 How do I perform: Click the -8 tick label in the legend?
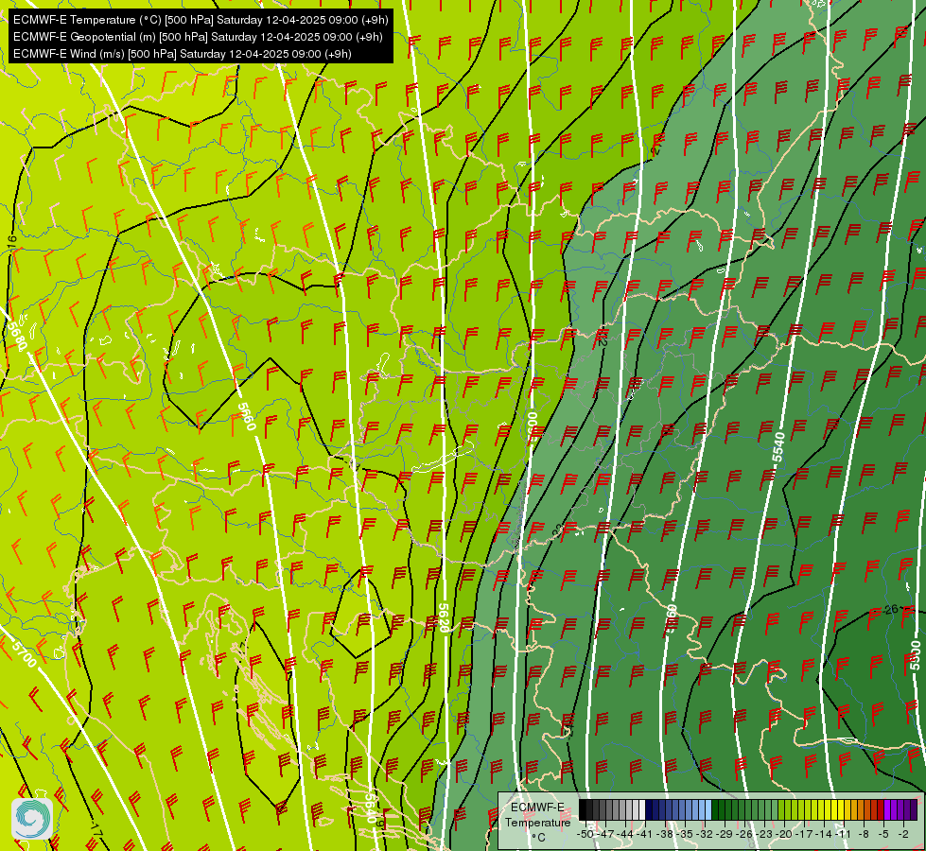point(864,835)
